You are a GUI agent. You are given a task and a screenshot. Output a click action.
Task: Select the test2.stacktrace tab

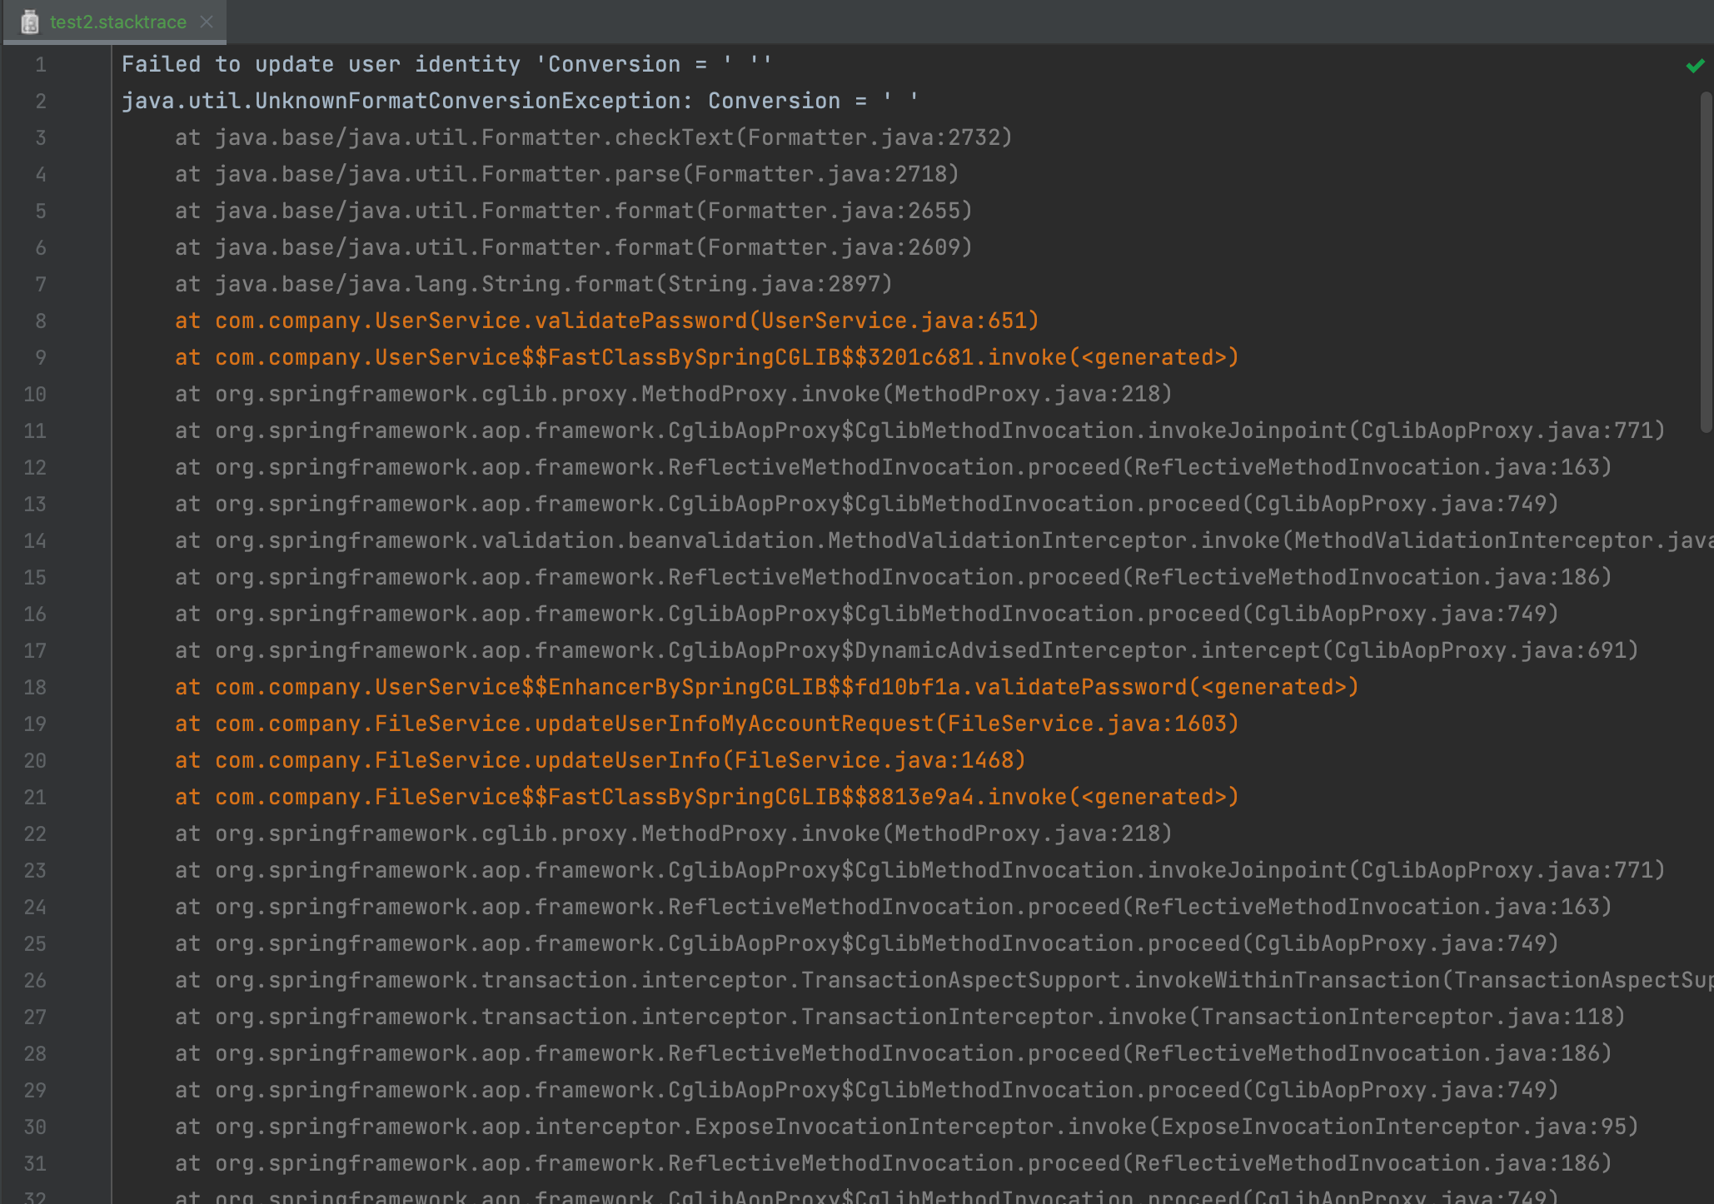117,22
